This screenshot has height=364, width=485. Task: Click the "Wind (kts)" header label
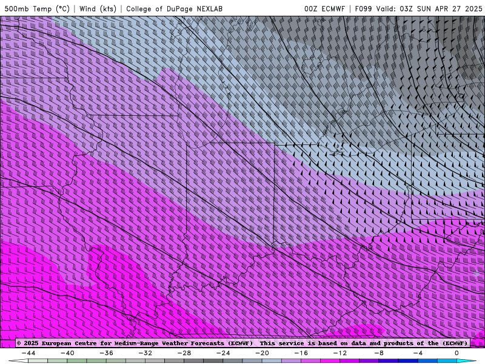(98, 8)
